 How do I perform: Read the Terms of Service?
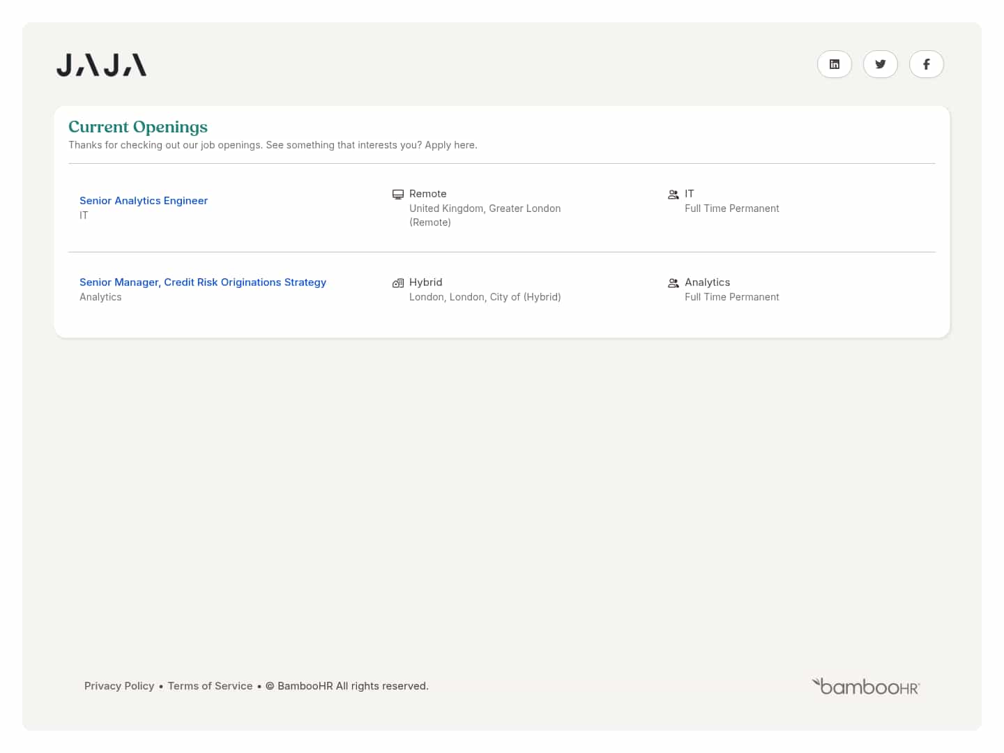click(211, 686)
